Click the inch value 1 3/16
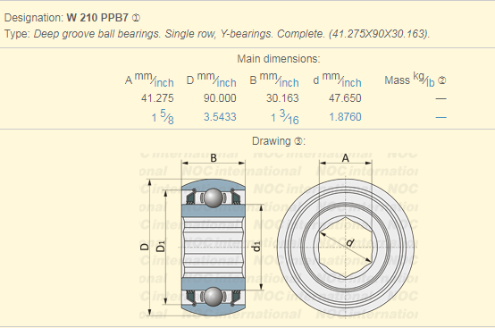This screenshot has height=328, width=495. tap(284, 117)
